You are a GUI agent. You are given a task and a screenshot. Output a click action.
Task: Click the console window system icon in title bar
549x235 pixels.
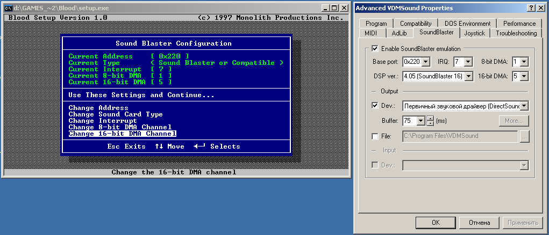[9, 8]
